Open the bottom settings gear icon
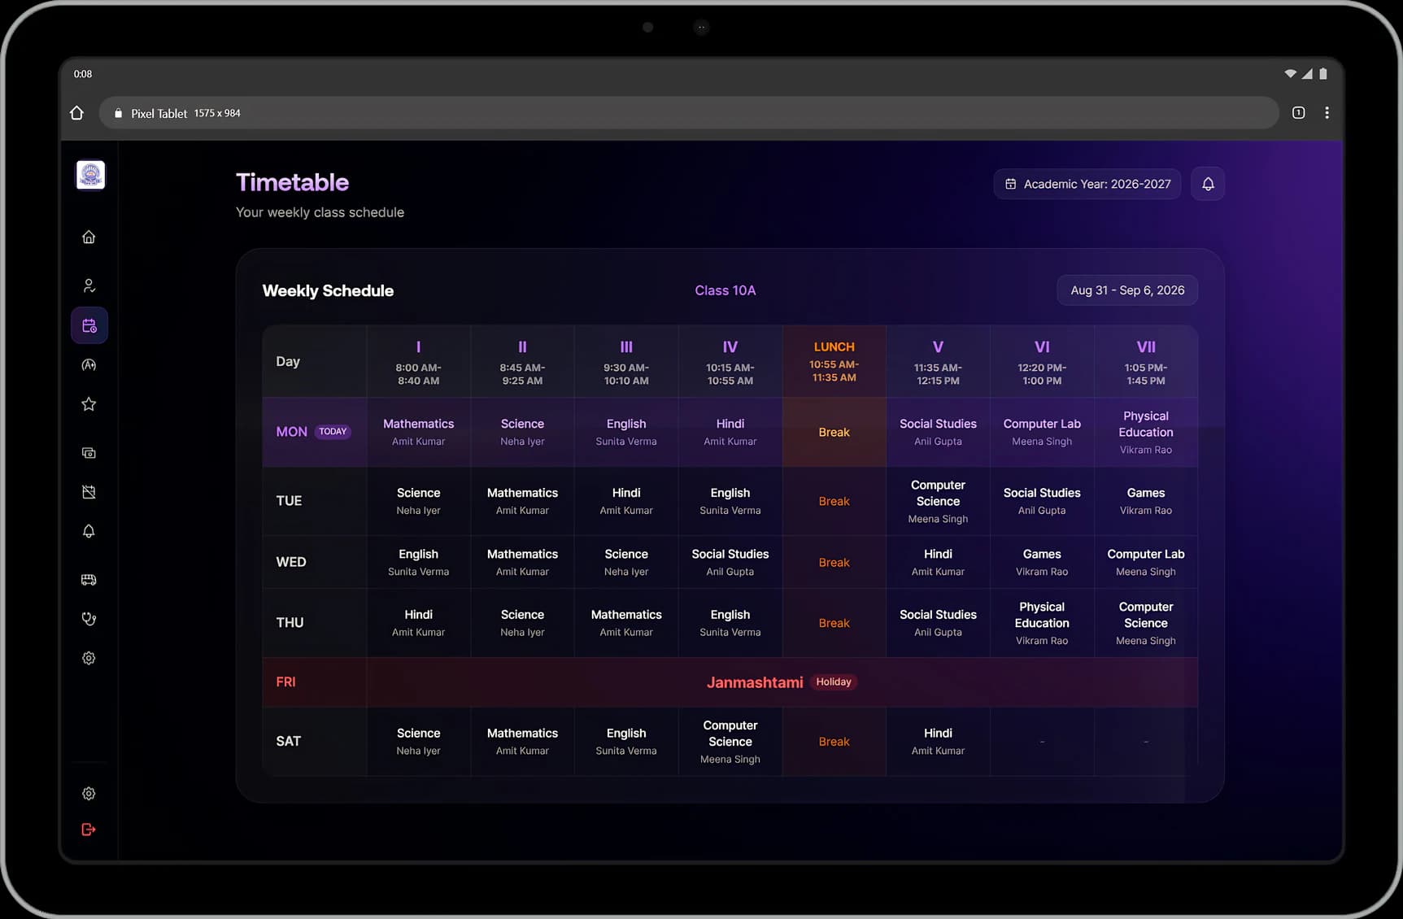 click(x=89, y=794)
